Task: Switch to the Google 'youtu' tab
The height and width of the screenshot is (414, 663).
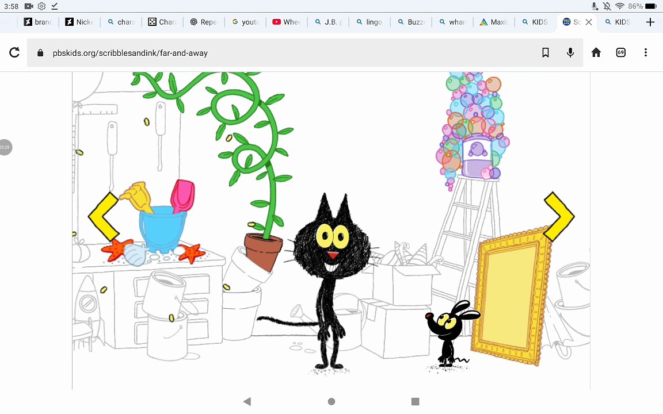Action: pos(245,22)
